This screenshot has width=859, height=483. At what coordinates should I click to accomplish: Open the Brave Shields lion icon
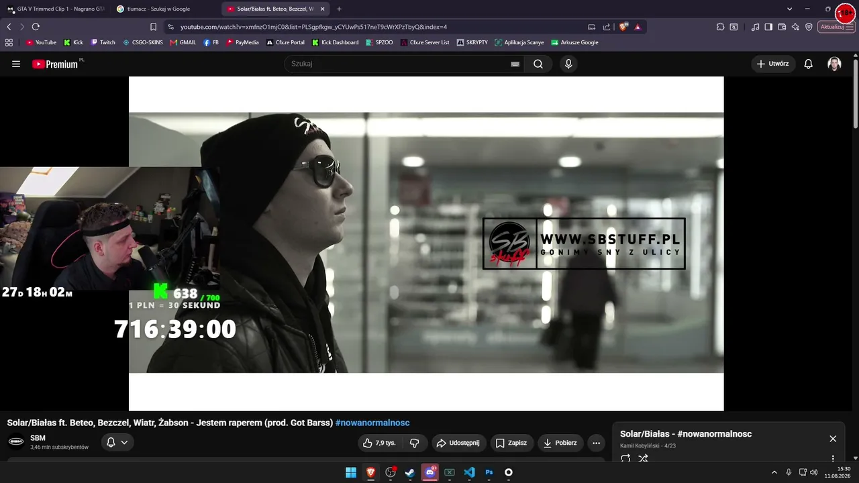pyautogui.click(x=623, y=27)
